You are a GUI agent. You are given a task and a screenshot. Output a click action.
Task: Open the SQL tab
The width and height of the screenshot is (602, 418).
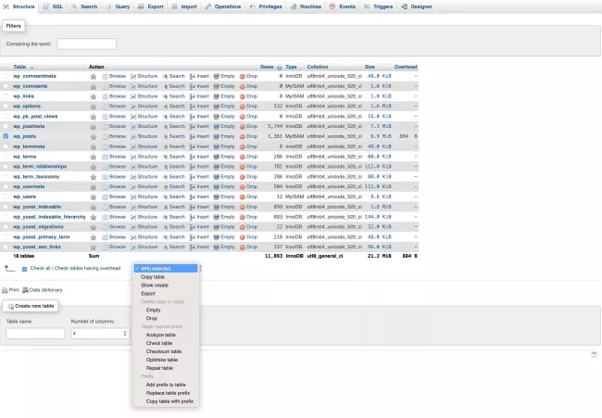pyautogui.click(x=53, y=6)
